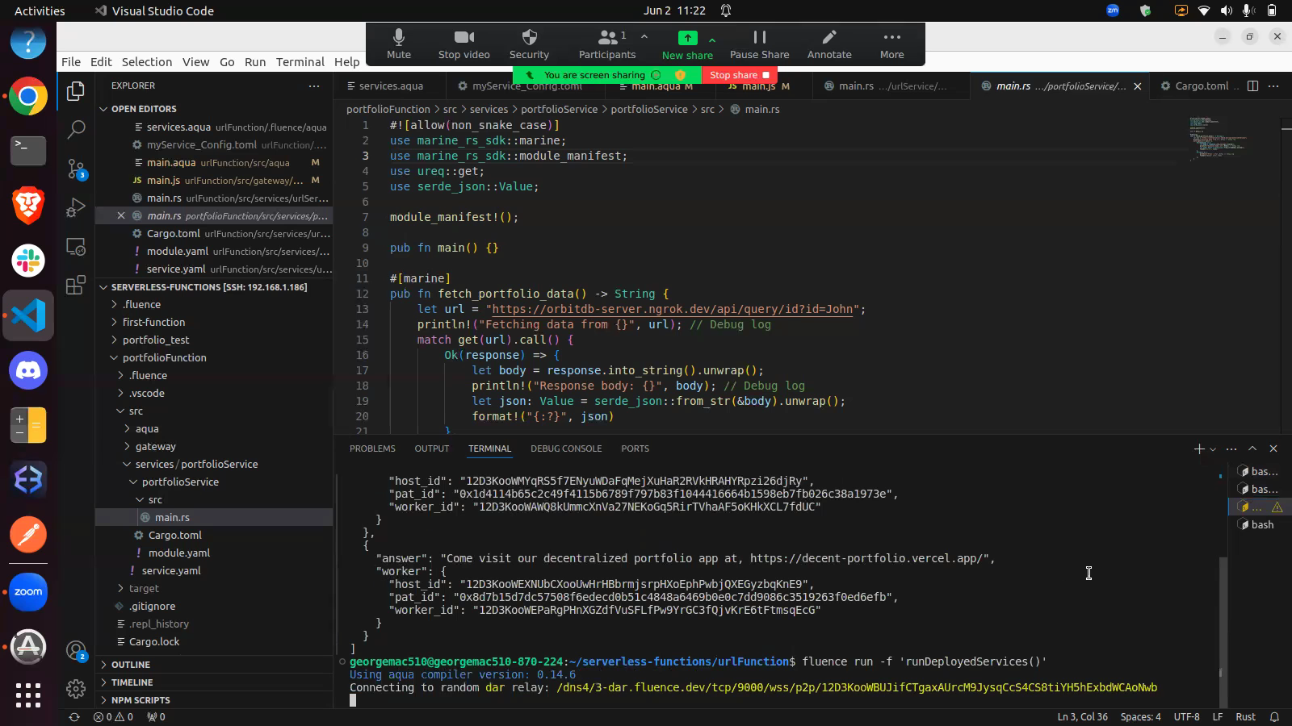Open Source Control view with badge
Viewport: 1292px width, 726px height.
pyautogui.click(x=76, y=169)
